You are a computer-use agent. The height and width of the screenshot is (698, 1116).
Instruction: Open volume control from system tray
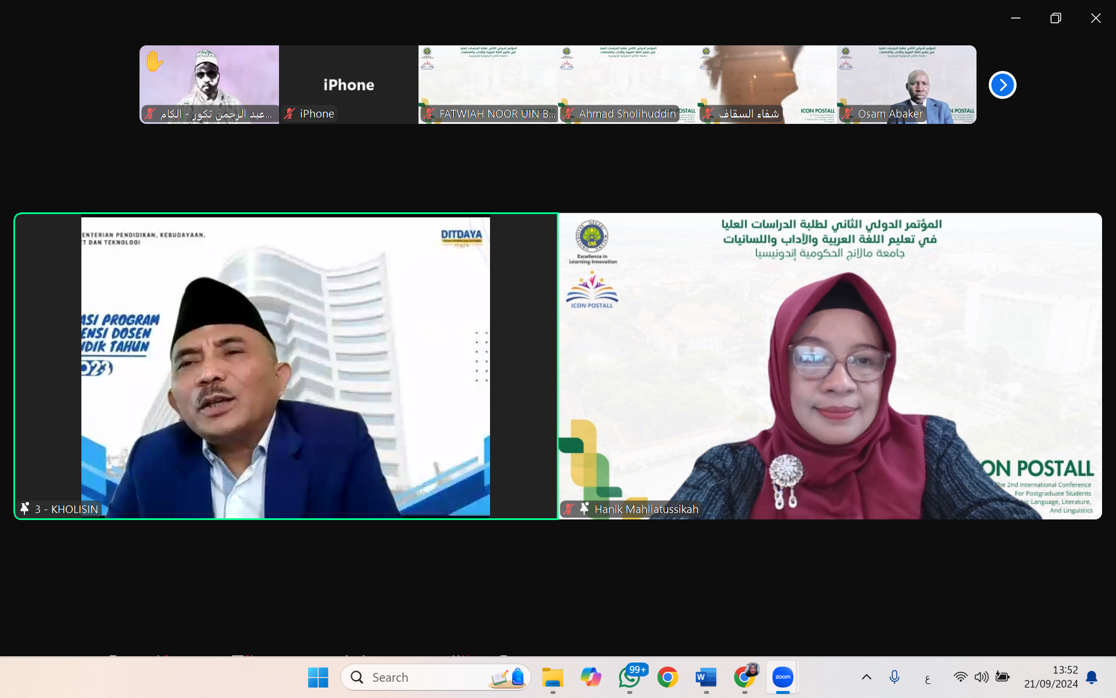coord(981,676)
